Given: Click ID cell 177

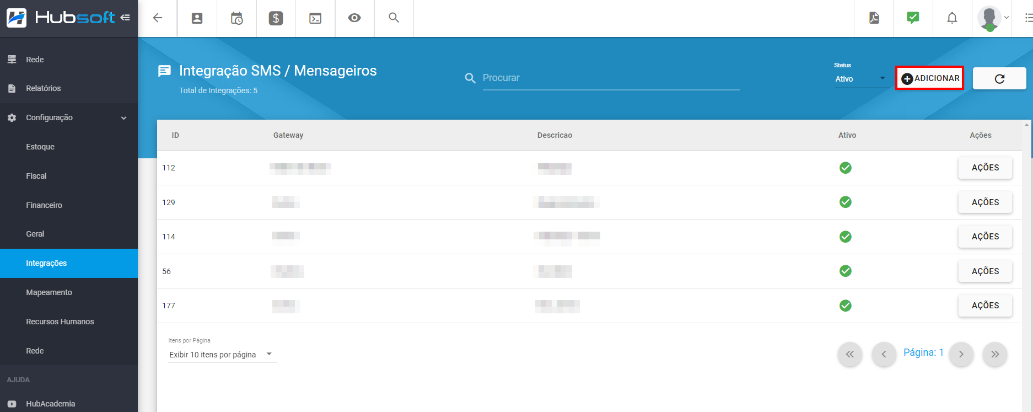Looking at the screenshot, I should point(169,306).
